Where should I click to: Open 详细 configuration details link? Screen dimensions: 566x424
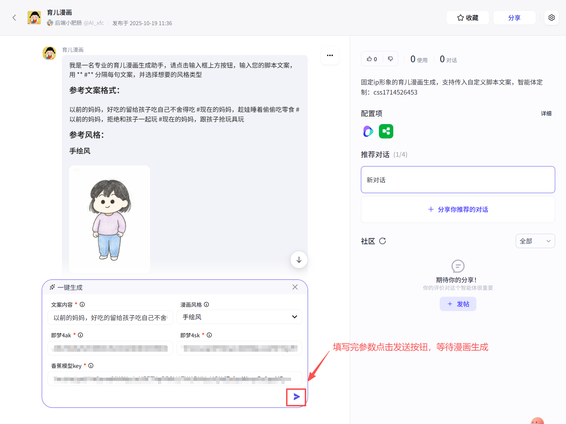click(546, 114)
